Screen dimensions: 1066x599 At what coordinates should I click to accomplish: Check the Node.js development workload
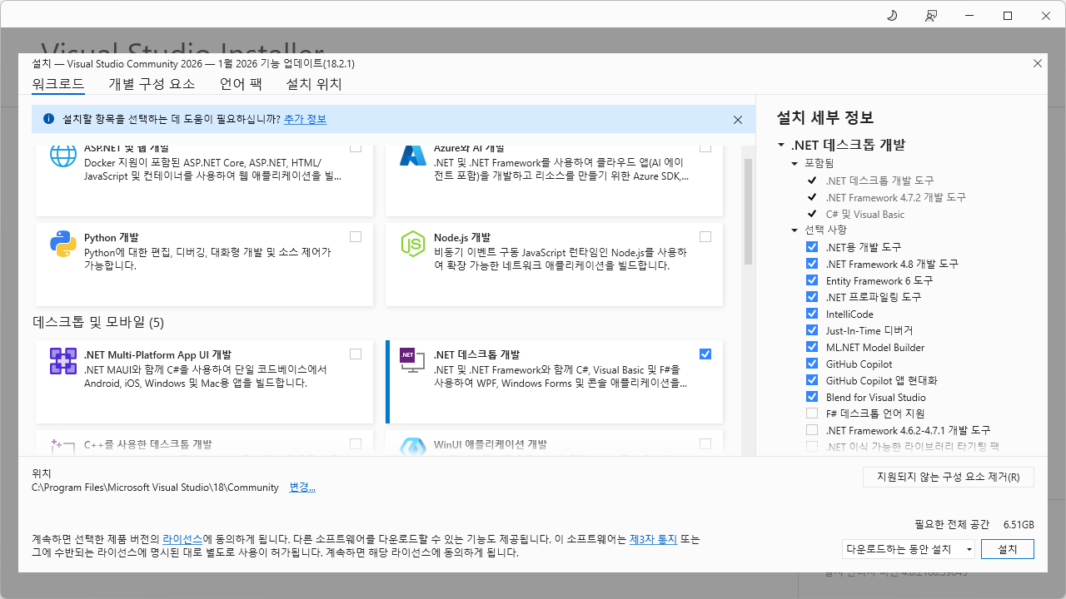click(x=705, y=236)
